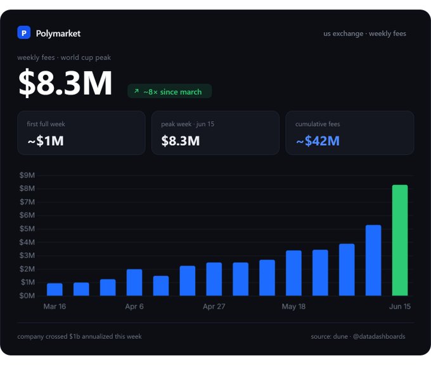The image size is (431, 365).
Task: Click 'company crossed $1b annualized this week' note
Action: [x=79, y=336]
